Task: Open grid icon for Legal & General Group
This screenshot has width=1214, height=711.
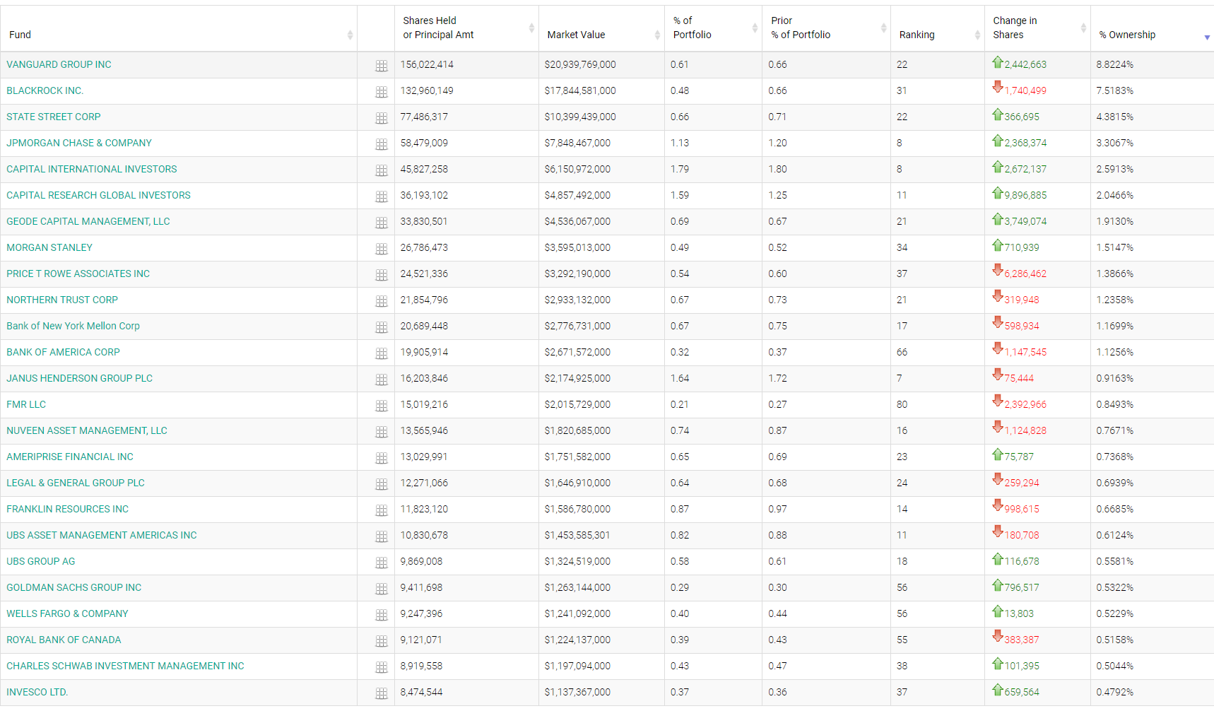Action: click(x=382, y=484)
